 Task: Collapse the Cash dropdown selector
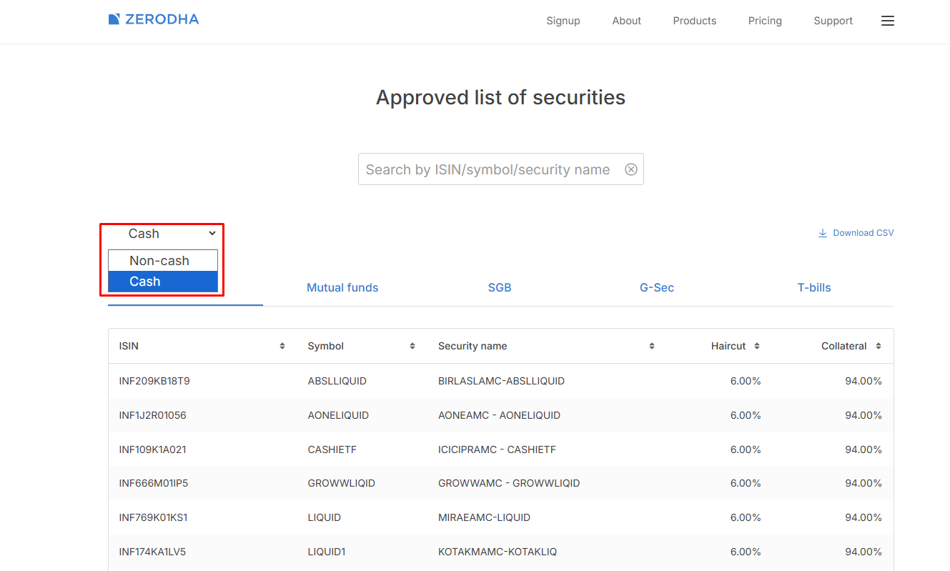tap(172, 234)
